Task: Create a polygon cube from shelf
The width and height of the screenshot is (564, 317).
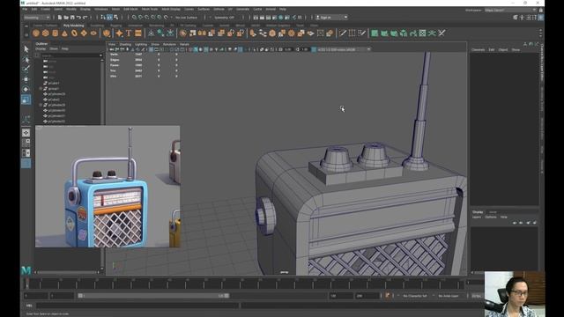Action: click(x=45, y=33)
